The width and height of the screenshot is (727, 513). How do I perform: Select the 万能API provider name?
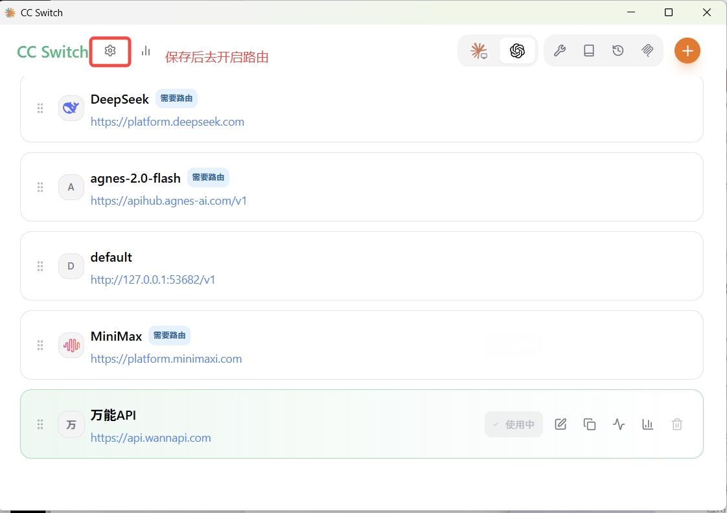pos(113,415)
